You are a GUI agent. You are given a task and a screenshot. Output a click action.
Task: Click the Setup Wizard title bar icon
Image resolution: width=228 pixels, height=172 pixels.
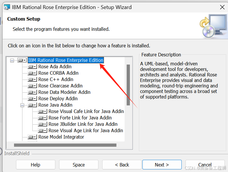point(7,7)
